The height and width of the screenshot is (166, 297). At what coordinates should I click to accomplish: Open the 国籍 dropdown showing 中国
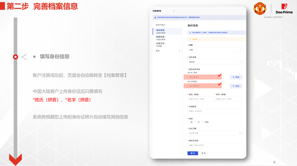pyautogui.click(x=215, y=50)
